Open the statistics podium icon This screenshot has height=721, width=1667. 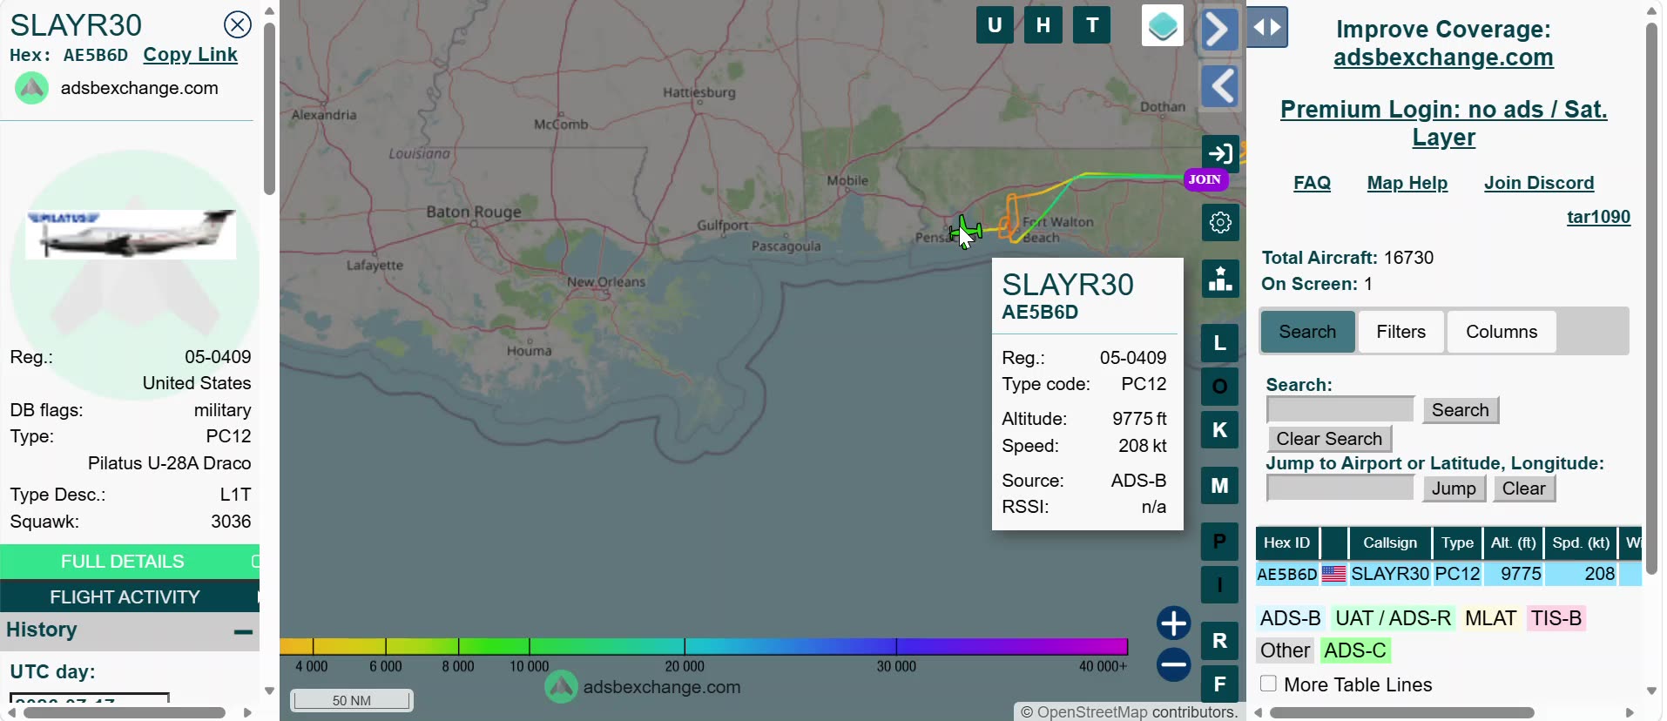click(x=1220, y=279)
